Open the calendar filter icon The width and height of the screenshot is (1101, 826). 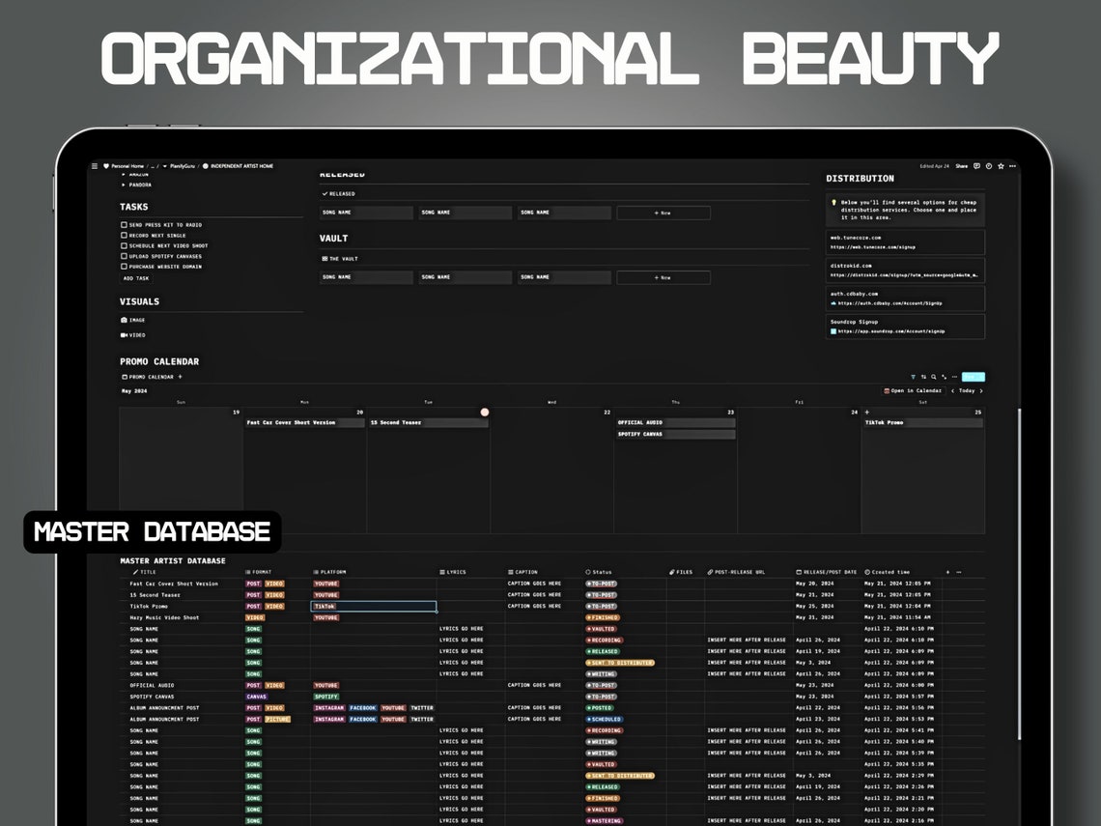coord(914,377)
